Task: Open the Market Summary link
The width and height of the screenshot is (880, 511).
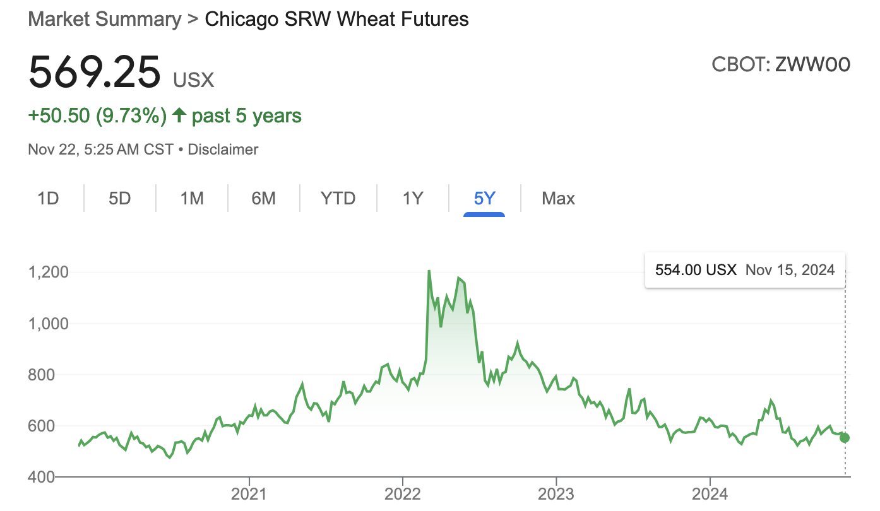Action: click(105, 19)
